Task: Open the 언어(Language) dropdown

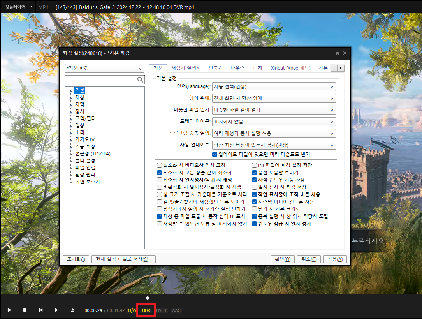Action: point(274,87)
